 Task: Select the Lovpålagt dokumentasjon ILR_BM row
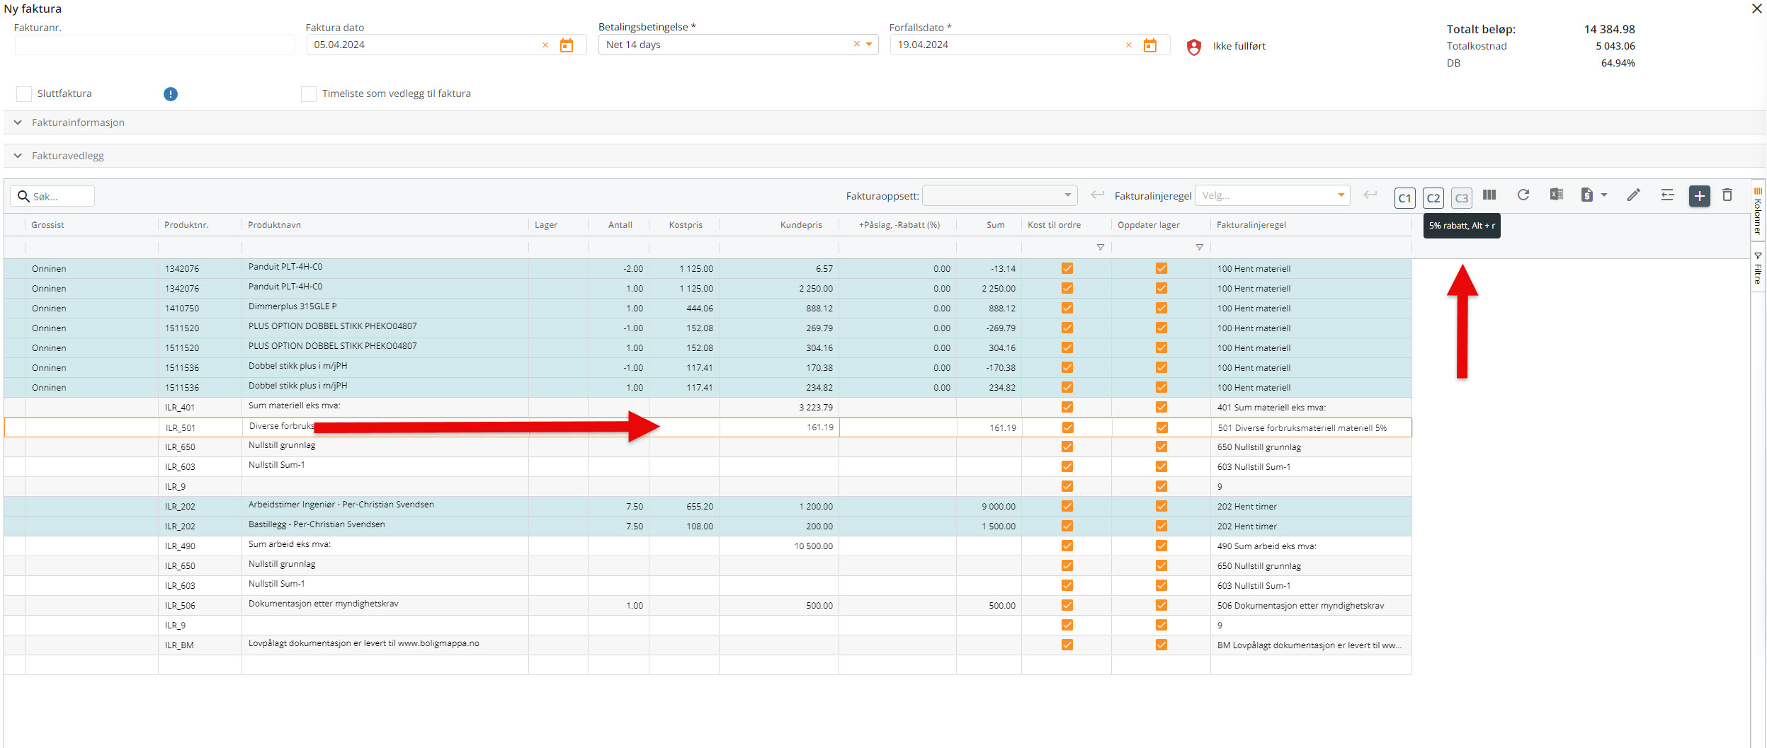pyautogui.click(x=708, y=645)
